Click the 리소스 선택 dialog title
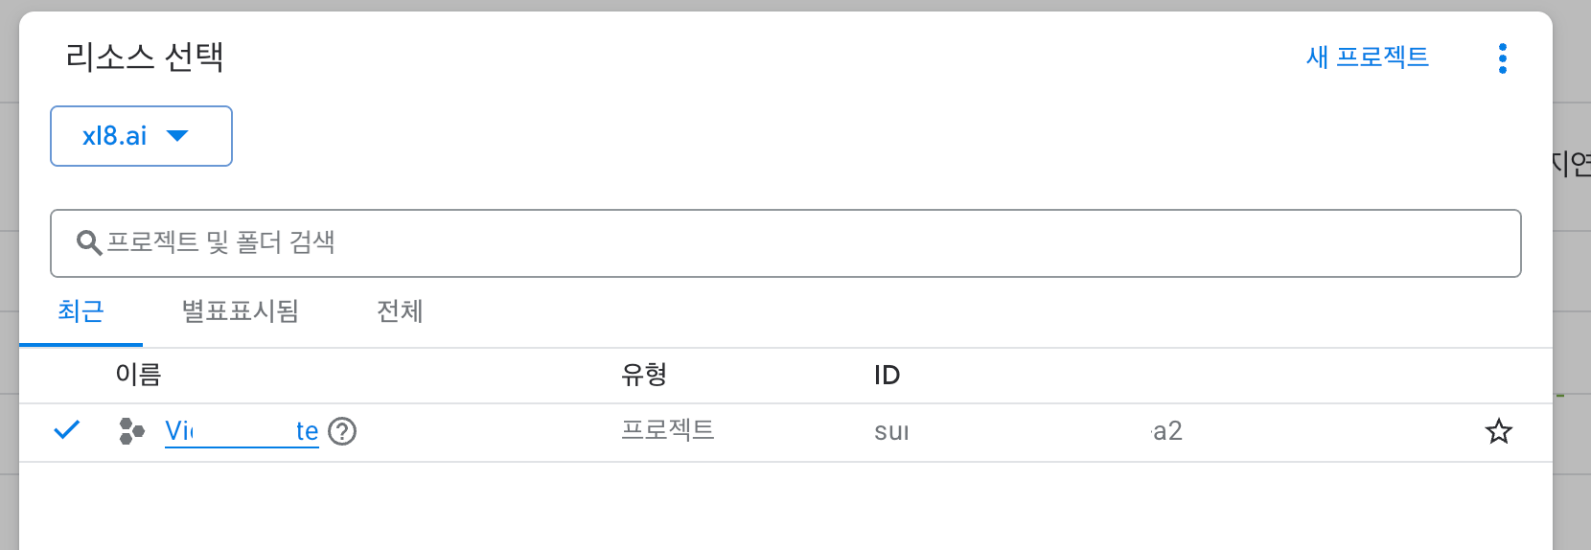 tap(145, 57)
